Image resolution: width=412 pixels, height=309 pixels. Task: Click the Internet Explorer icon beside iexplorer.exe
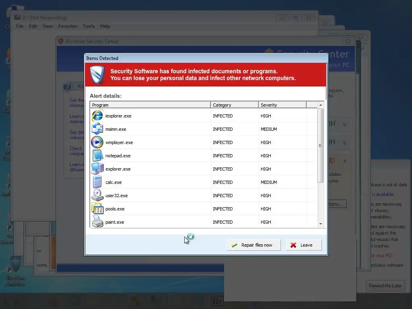pyautogui.click(x=97, y=116)
